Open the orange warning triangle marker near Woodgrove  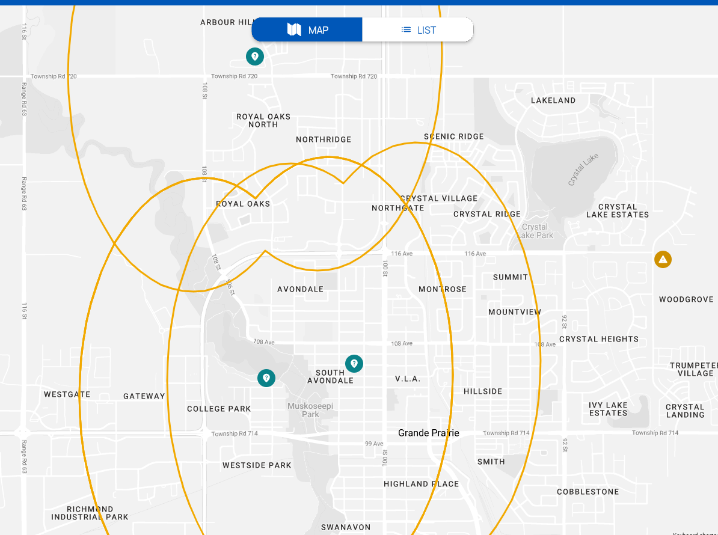663,259
